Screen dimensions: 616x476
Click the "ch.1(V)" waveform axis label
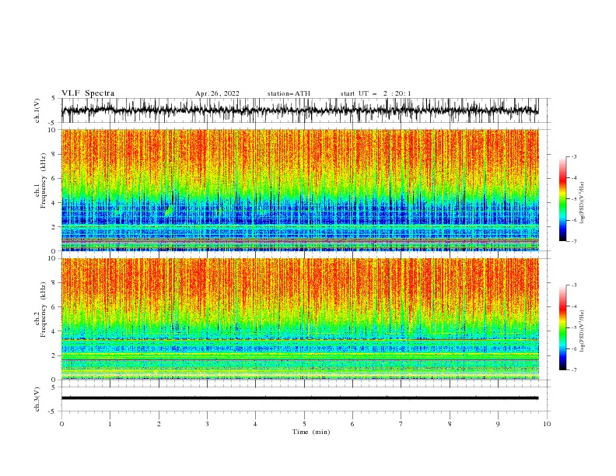point(37,110)
